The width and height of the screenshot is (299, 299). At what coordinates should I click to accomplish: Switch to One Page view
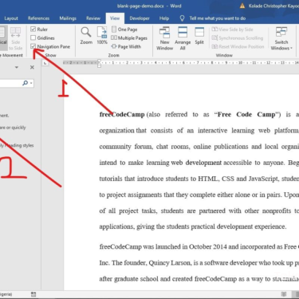124,30
